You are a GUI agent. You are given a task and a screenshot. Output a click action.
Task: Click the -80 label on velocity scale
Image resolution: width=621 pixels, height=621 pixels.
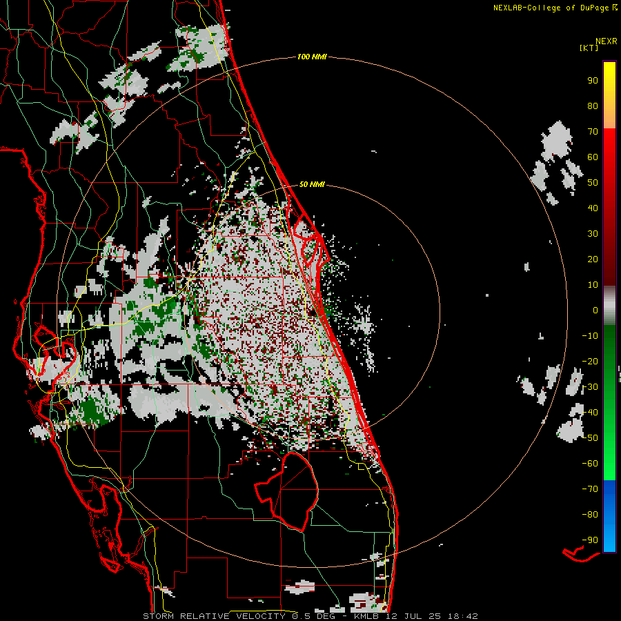(x=590, y=515)
